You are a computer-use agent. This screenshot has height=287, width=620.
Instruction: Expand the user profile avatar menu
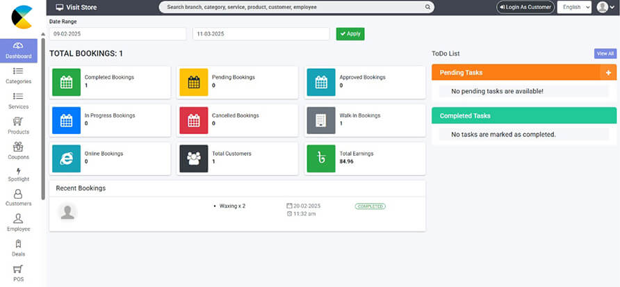[x=606, y=8]
